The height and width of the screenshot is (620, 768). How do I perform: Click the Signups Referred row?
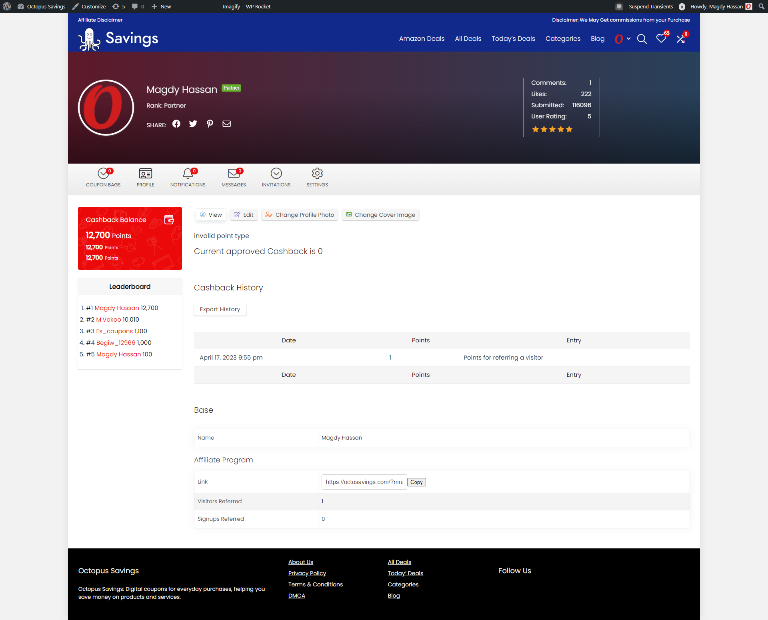coord(442,519)
